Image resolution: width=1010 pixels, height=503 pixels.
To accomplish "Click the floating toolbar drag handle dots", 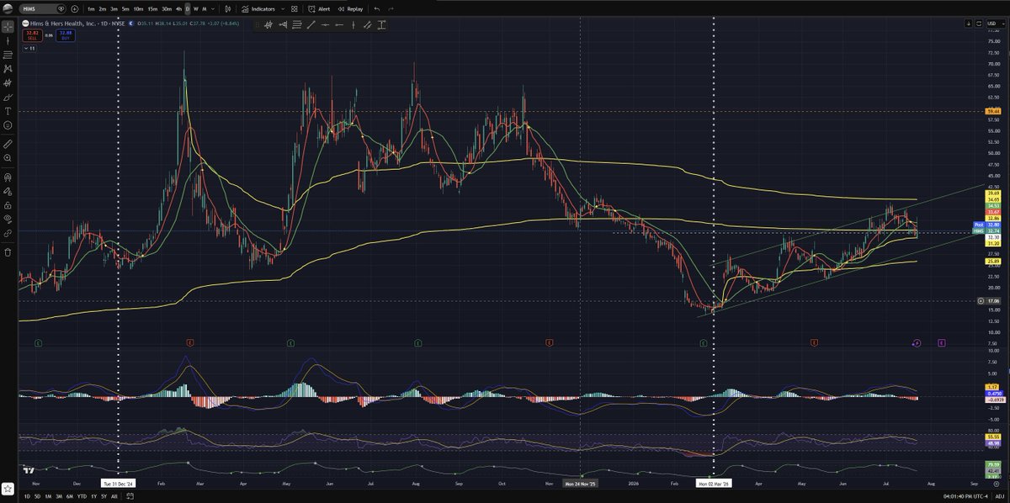I will [257, 25].
